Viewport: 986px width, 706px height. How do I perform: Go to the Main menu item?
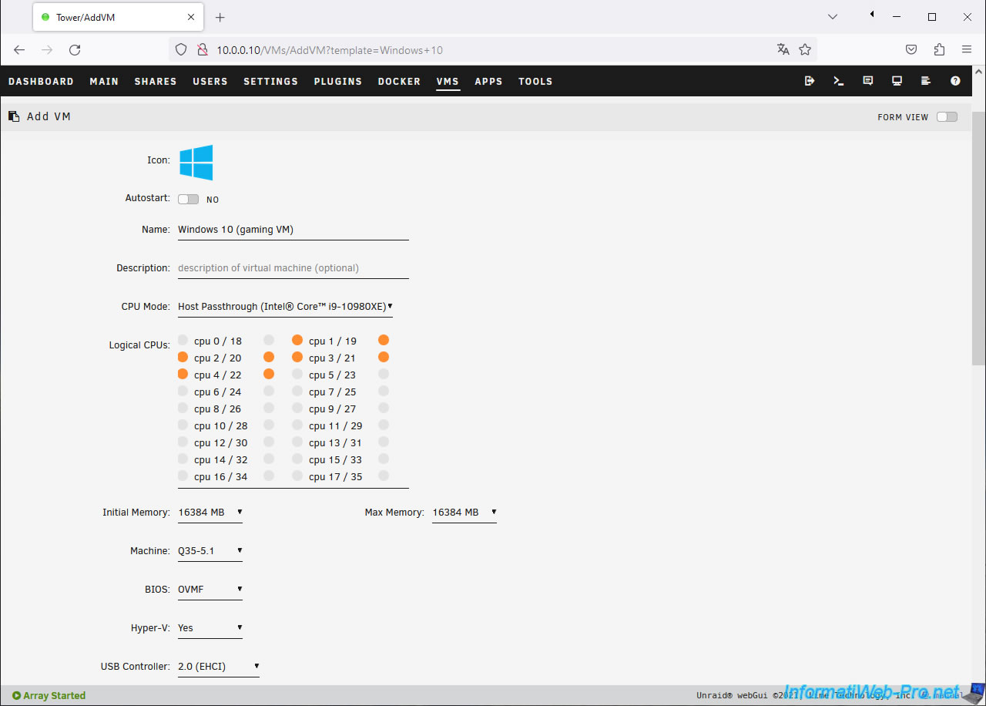click(x=104, y=81)
